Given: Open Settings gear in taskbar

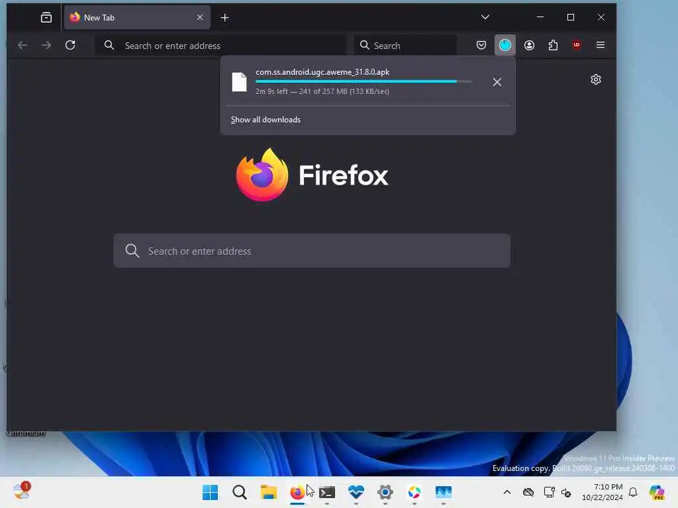Looking at the screenshot, I should (x=385, y=492).
